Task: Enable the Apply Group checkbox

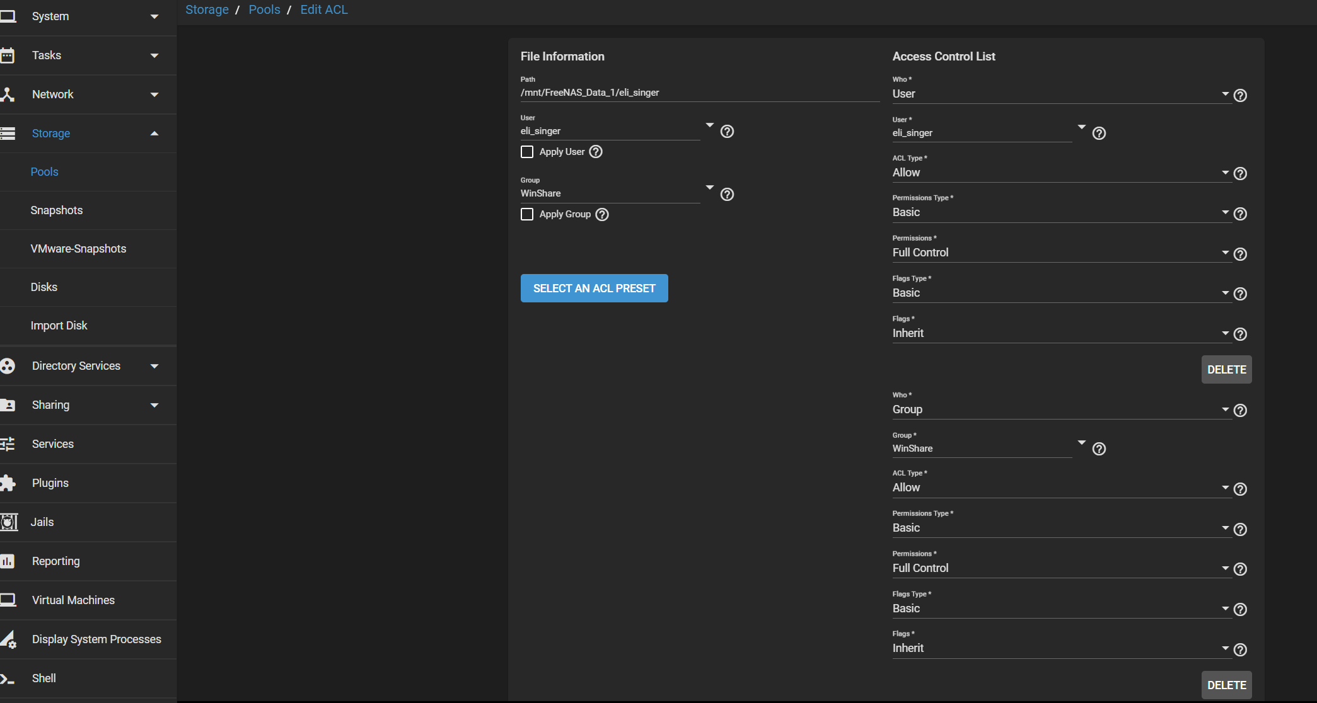Action: (527, 214)
